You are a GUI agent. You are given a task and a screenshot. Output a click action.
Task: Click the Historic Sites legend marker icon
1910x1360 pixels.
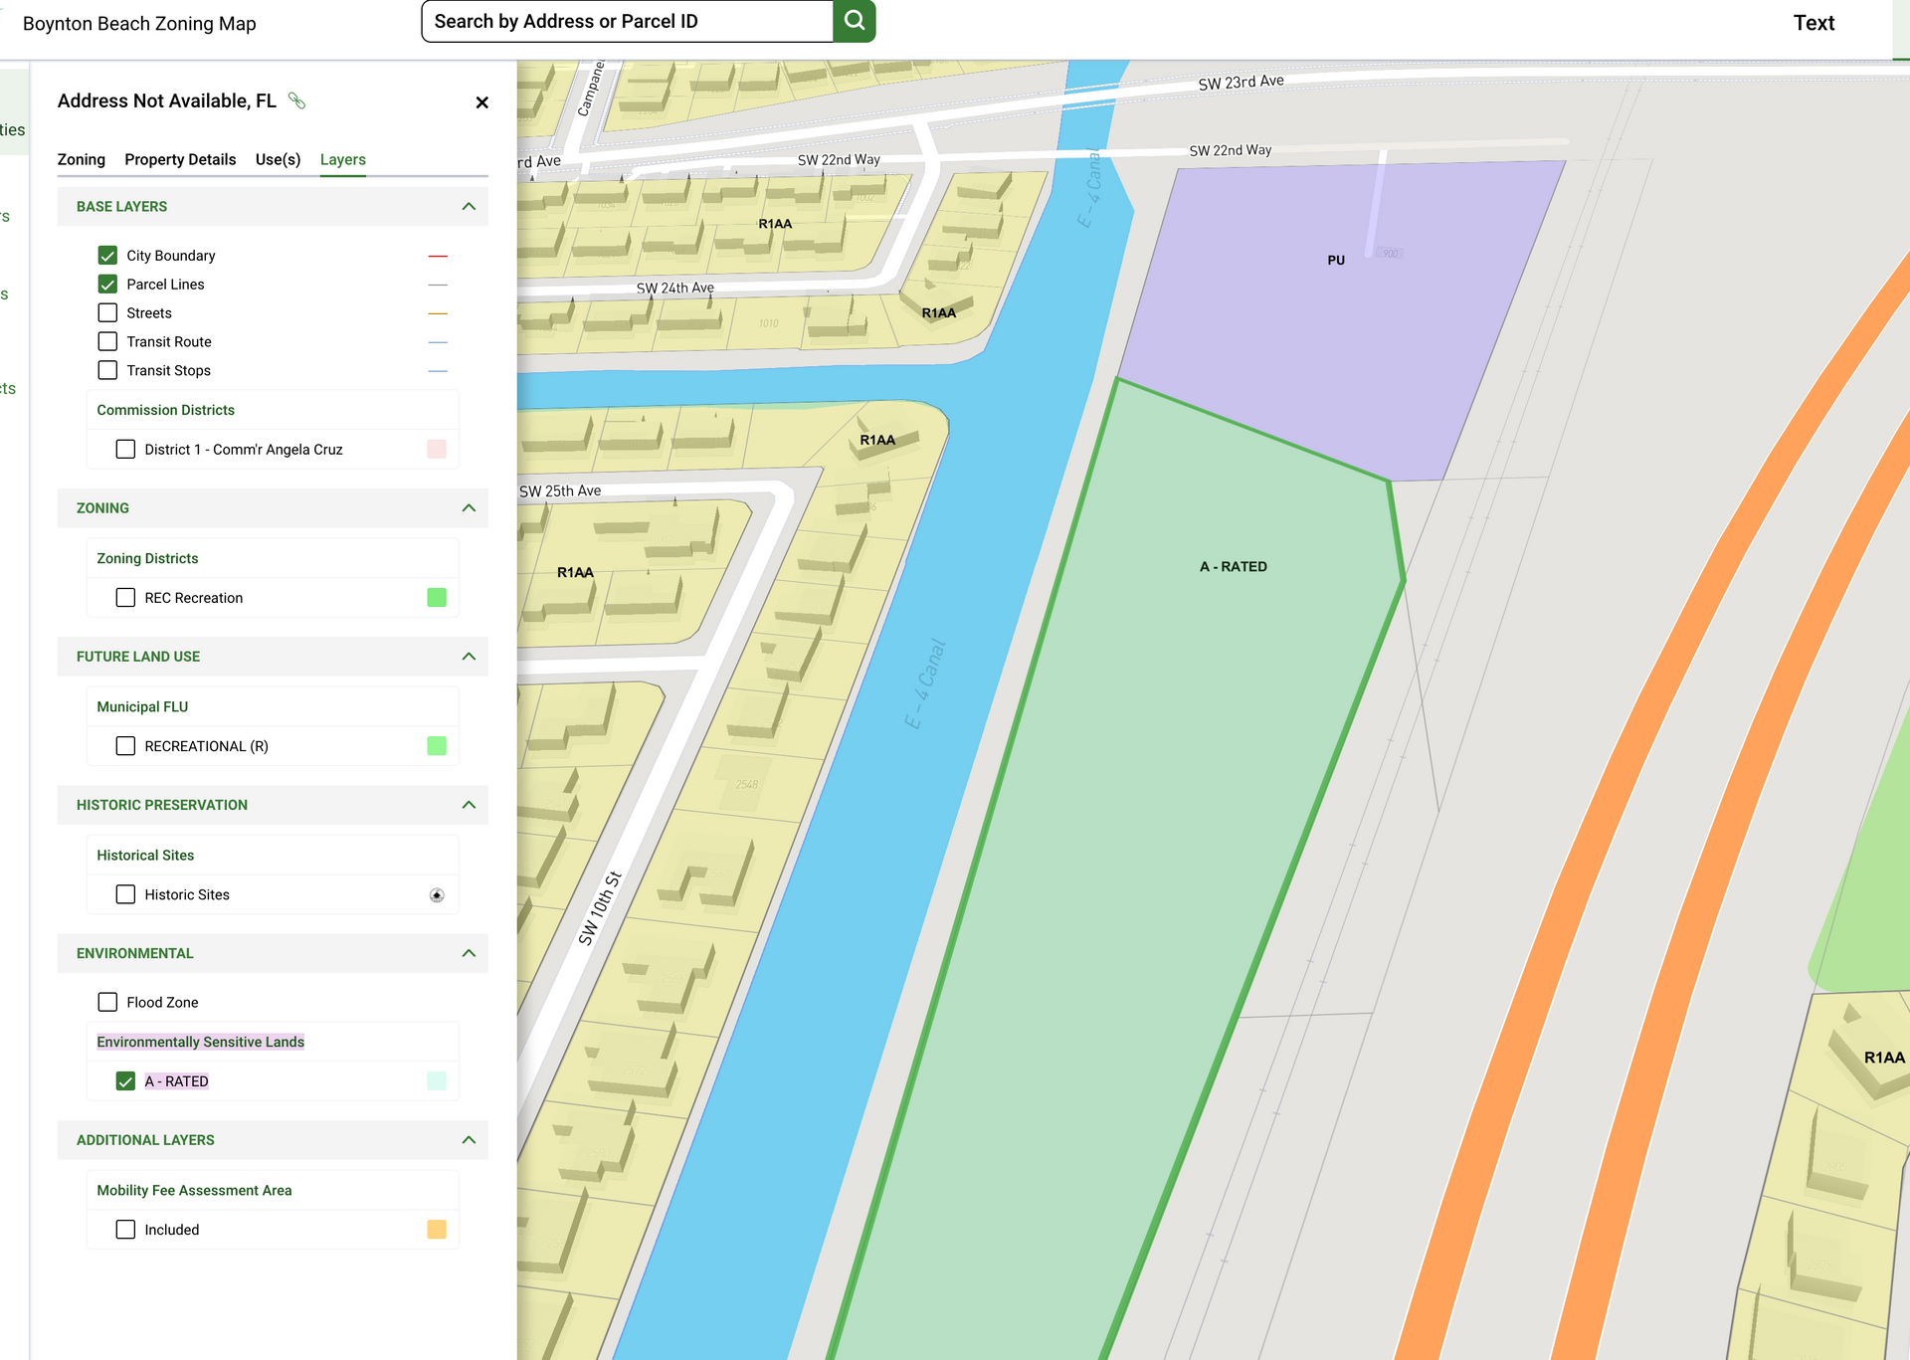click(x=437, y=895)
